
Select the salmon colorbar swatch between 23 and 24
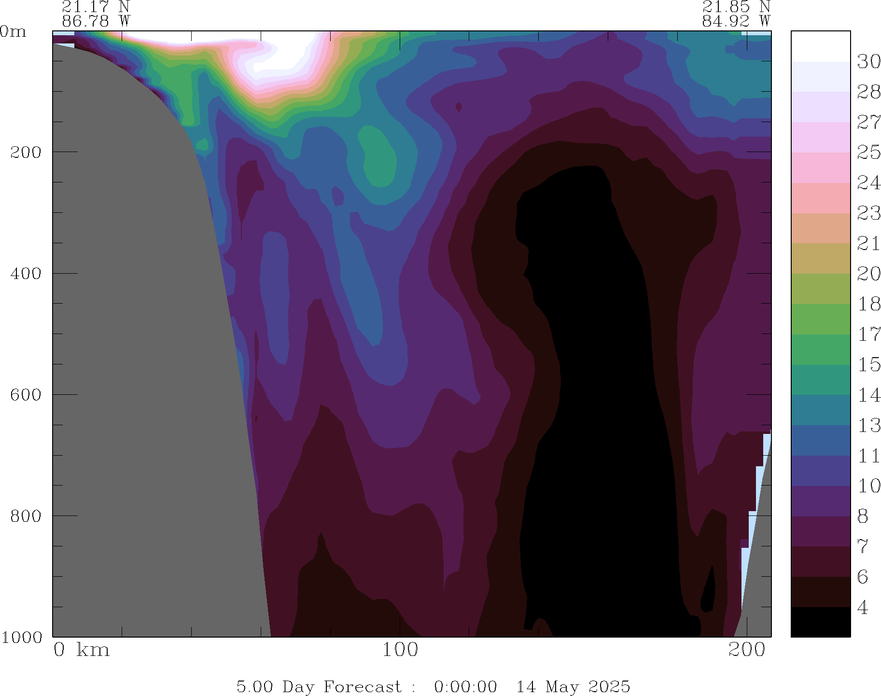821,198
